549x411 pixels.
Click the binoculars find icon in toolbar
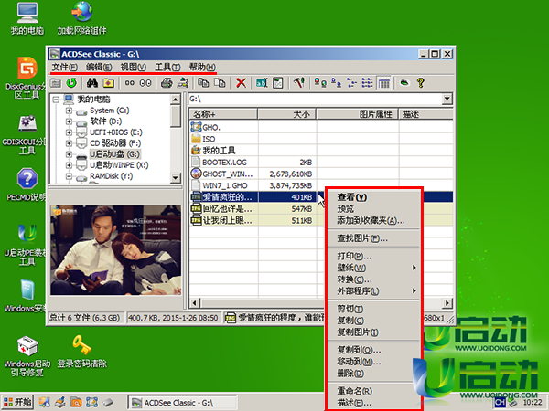point(92,83)
